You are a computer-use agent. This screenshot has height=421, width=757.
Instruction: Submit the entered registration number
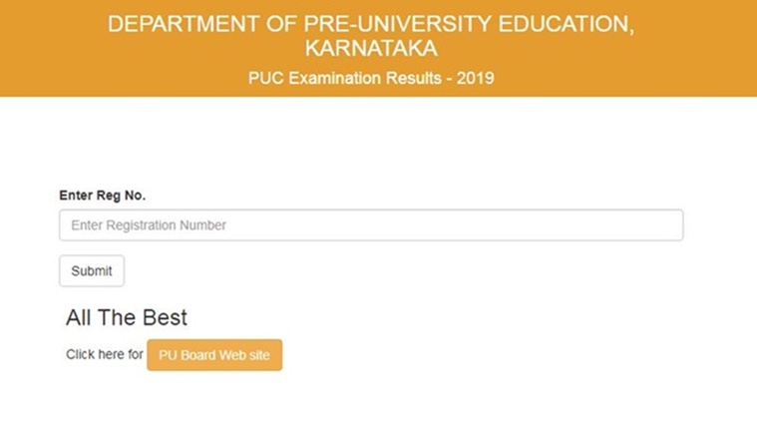point(92,271)
